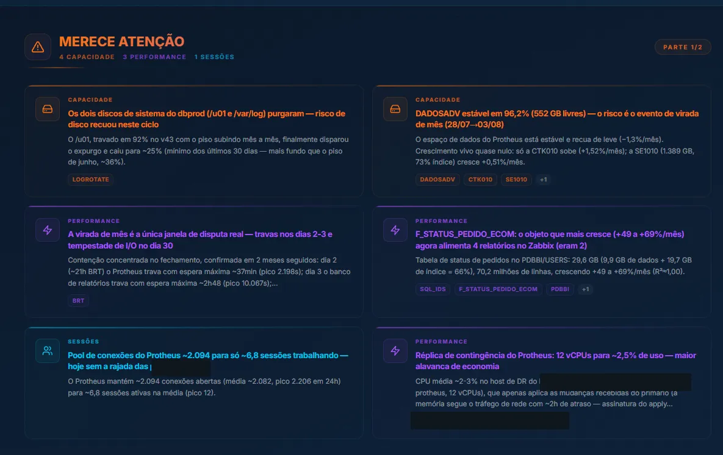This screenshot has height=455, width=723.
Task: Click the disk icon on the dbprod discos card
Action: pyautogui.click(x=48, y=109)
